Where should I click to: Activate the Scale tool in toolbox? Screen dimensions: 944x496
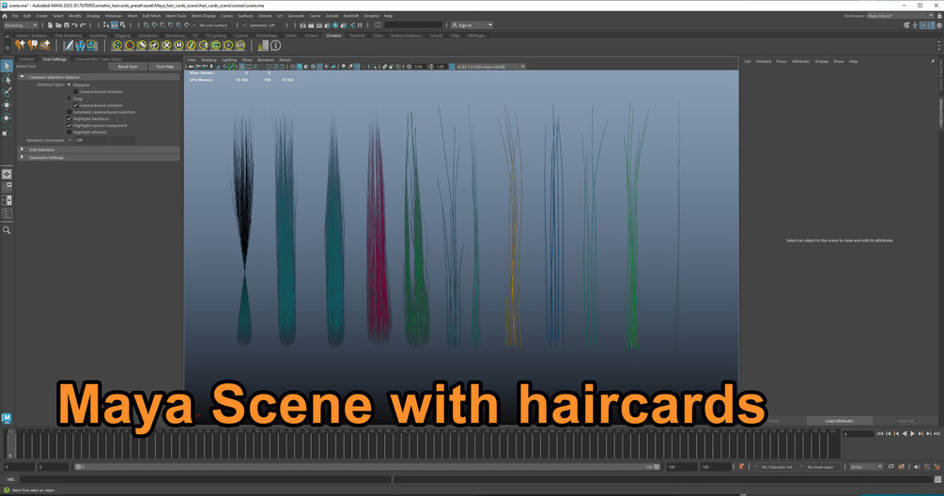7,131
